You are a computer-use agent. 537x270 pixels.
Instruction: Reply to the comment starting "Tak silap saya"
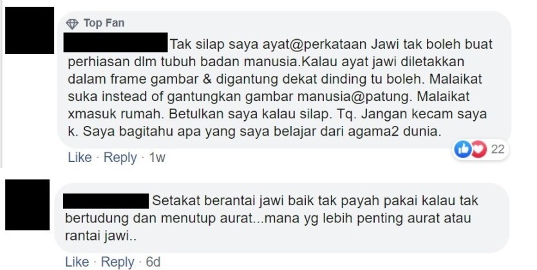pos(120,157)
